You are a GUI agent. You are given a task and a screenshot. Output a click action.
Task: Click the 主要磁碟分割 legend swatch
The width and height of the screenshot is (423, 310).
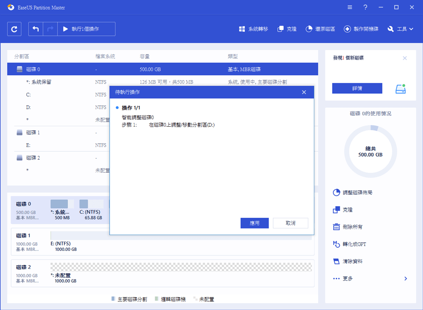tap(113, 299)
